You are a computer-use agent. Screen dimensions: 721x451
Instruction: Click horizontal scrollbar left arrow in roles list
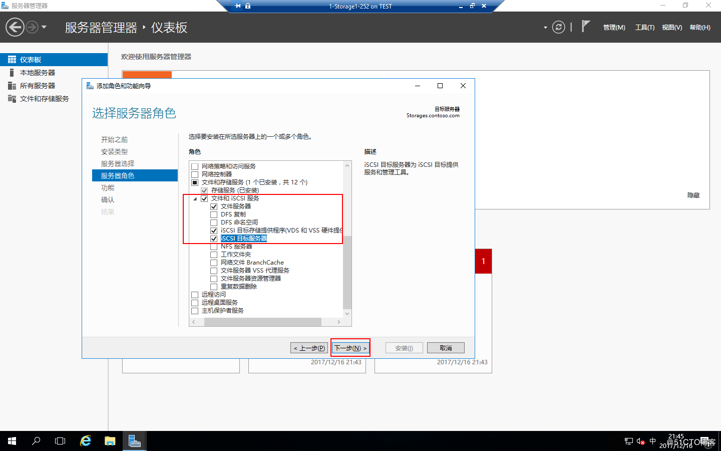pos(194,322)
